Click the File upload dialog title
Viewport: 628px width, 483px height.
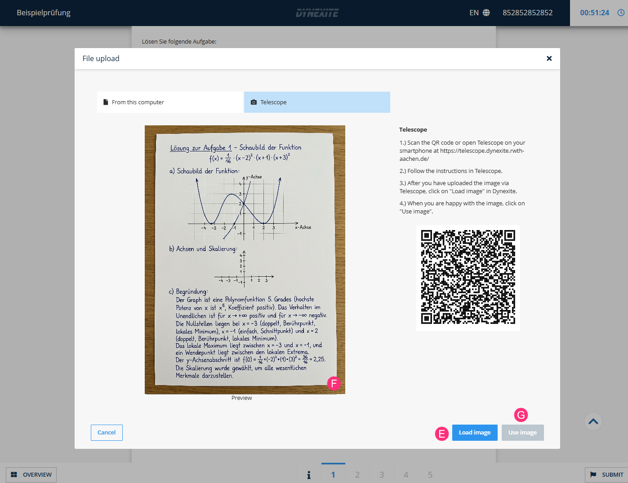coord(101,58)
